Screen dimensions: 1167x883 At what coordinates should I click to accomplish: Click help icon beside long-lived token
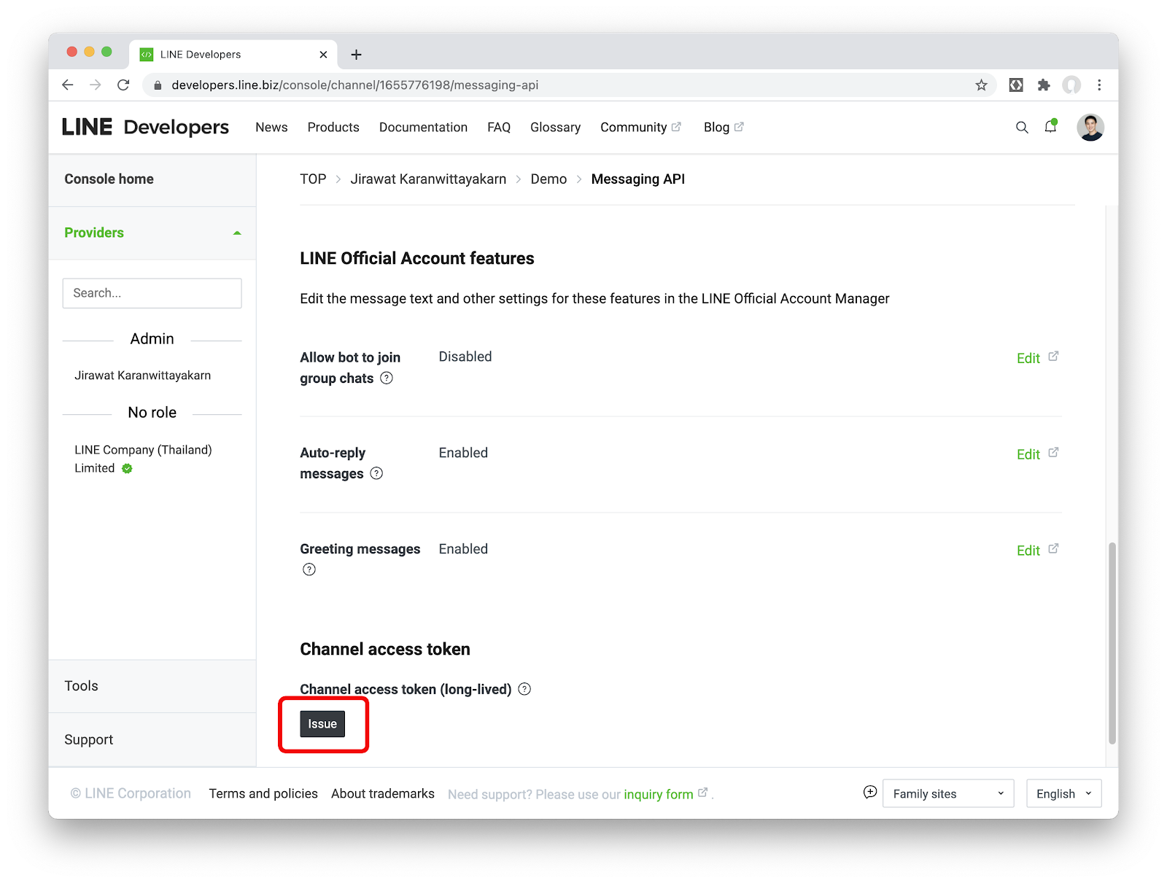pos(524,689)
